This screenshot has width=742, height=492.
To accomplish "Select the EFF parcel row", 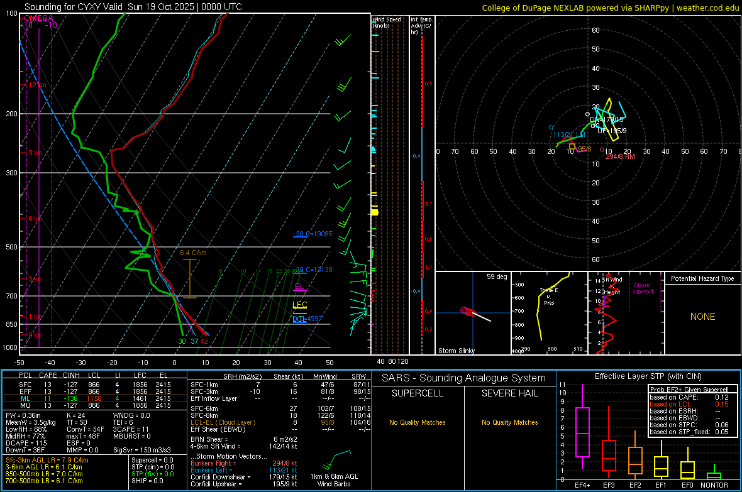I will [95, 391].
